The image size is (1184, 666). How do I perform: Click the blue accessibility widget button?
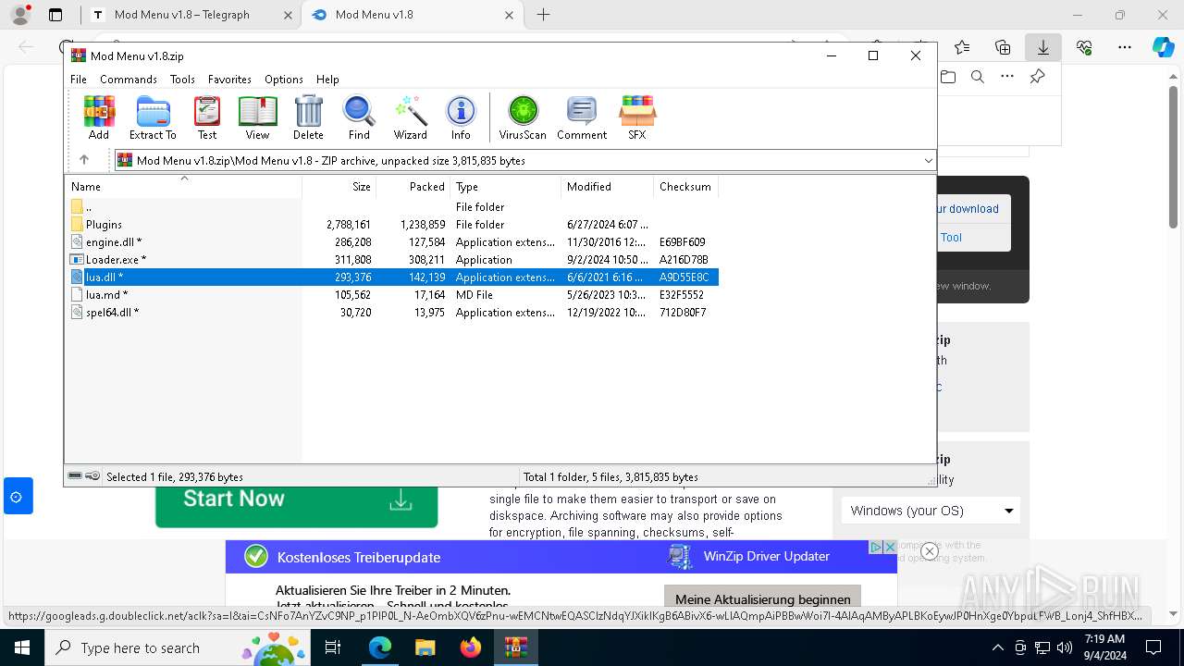pyautogui.click(x=17, y=497)
